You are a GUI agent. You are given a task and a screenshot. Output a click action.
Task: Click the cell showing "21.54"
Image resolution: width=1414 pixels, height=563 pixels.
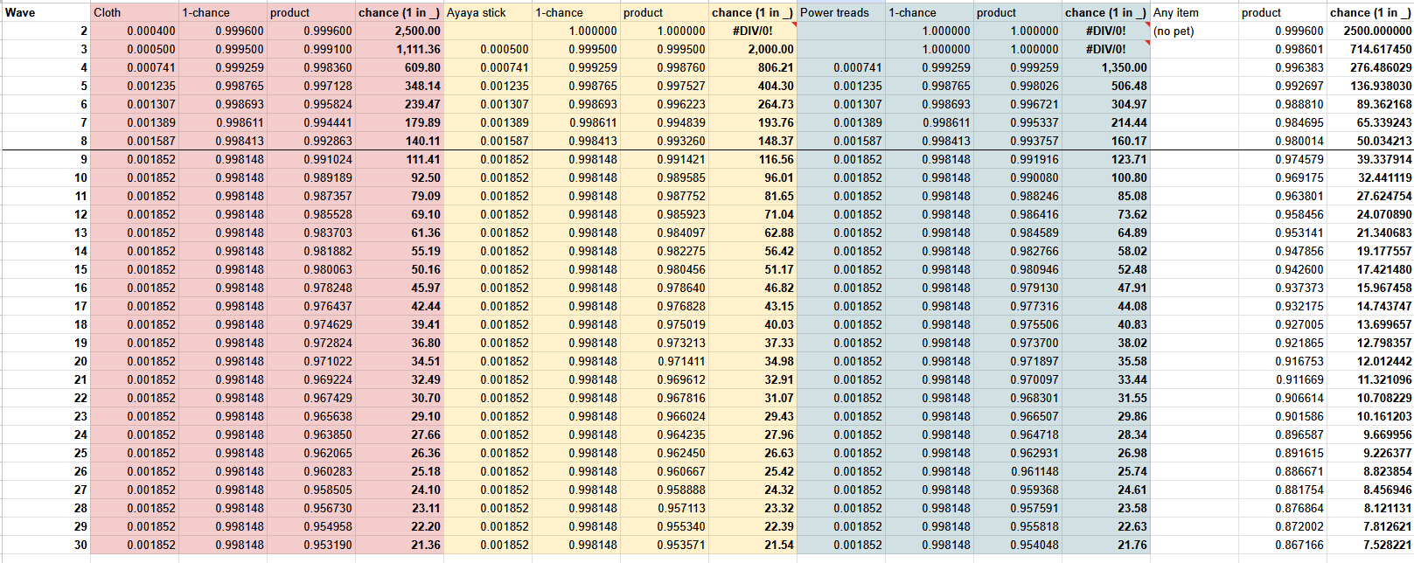point(753,545)
